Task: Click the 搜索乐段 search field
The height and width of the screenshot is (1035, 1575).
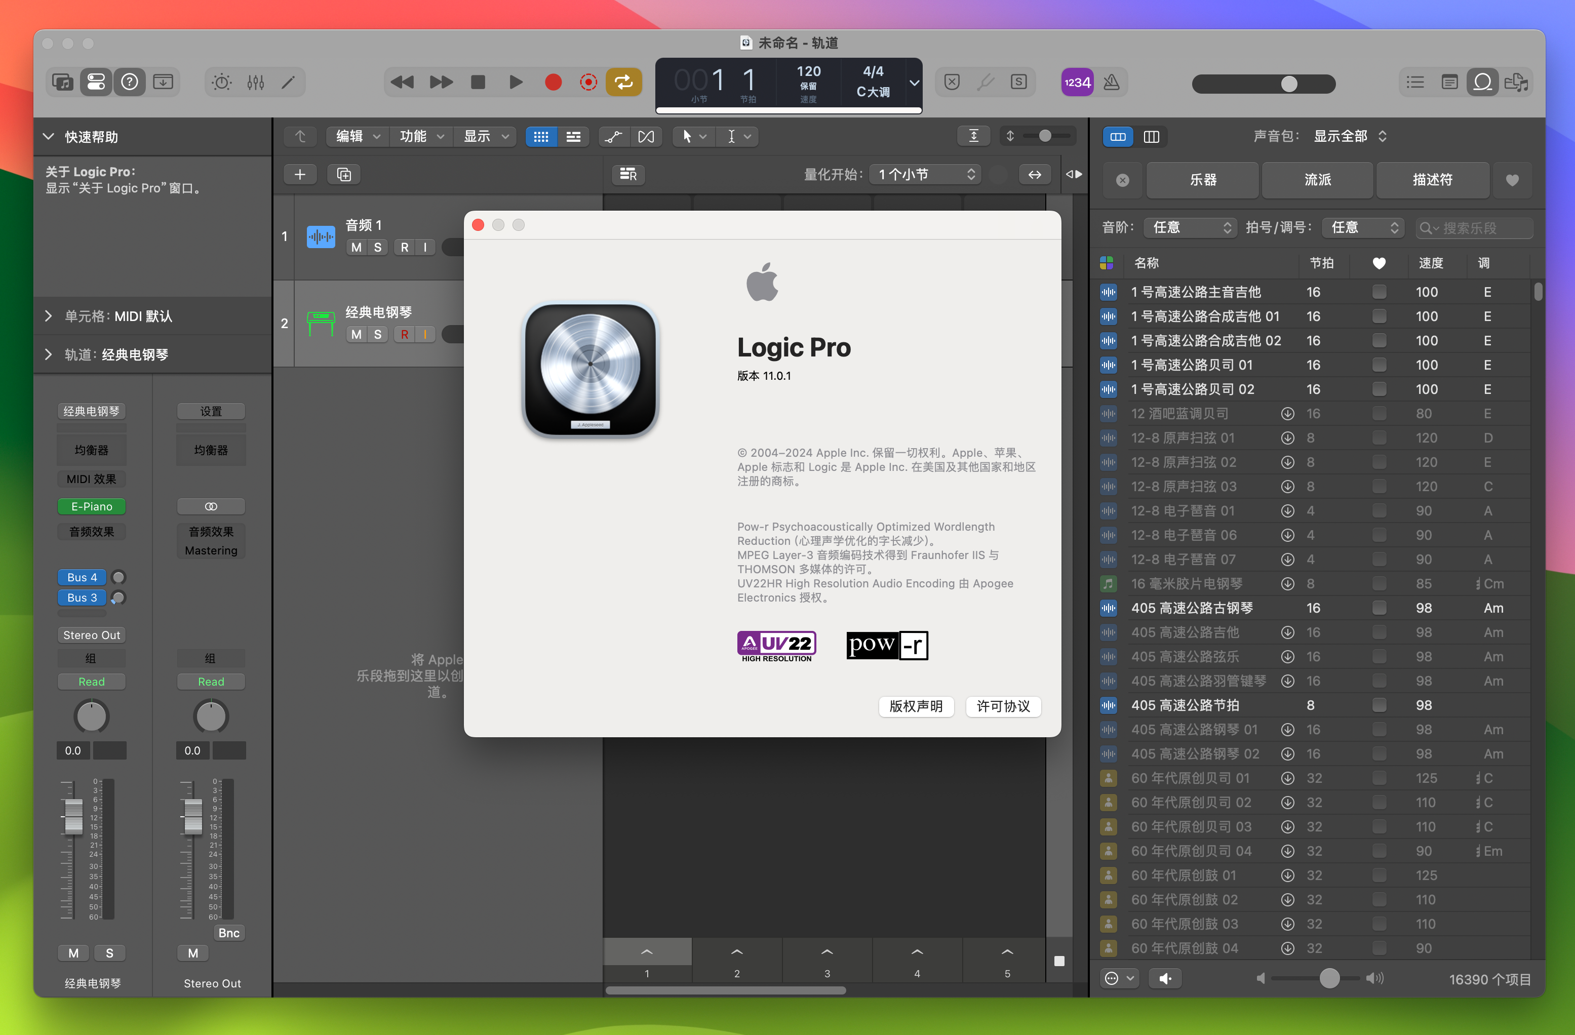Action: tap(1474, 228)
